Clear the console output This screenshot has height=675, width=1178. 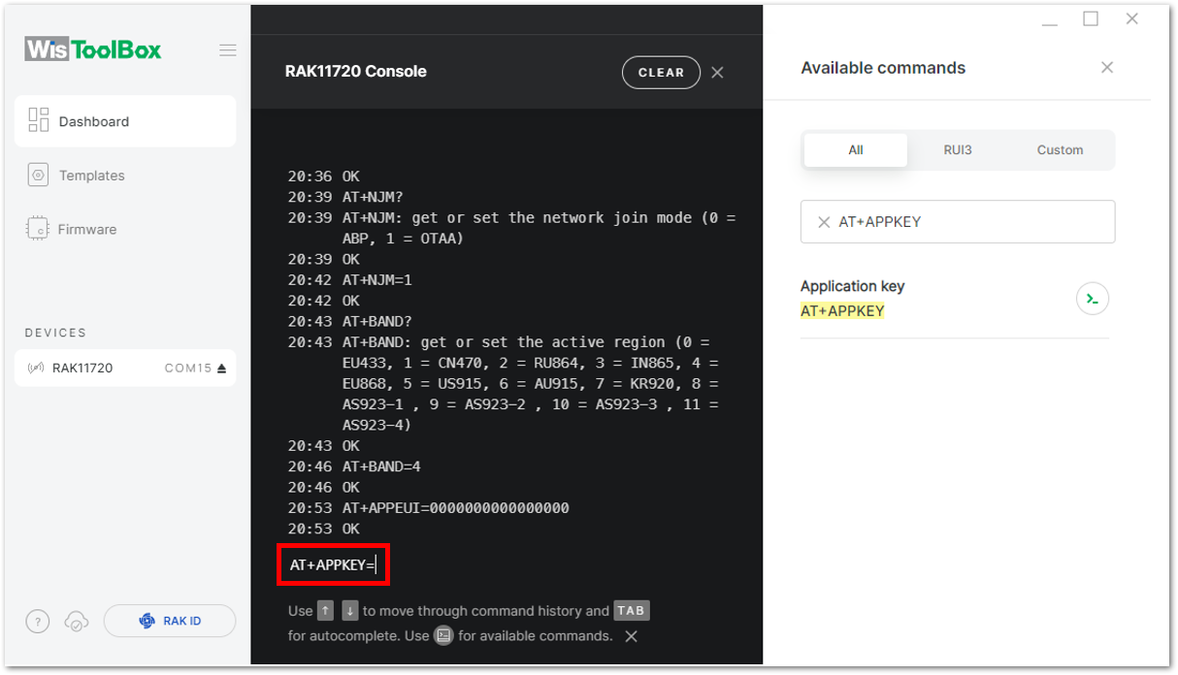point(661,73)
